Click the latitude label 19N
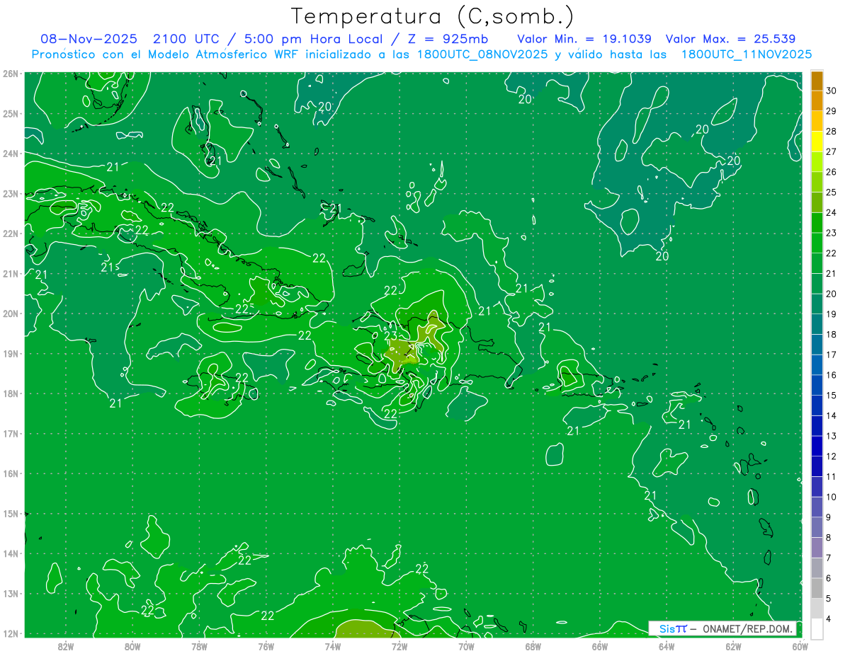 [11, 353]
